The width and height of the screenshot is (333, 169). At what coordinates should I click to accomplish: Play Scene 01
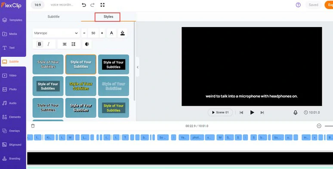click(x=220, y=113)
